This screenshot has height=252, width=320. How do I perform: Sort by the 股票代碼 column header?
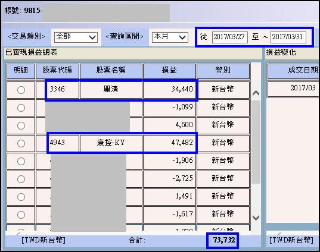(x=57, y=71)
